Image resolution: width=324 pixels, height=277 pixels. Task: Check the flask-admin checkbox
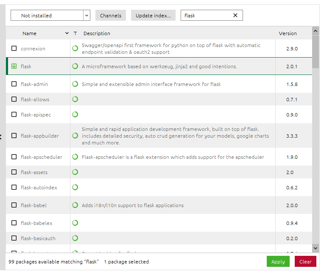[x=14, y=84]
